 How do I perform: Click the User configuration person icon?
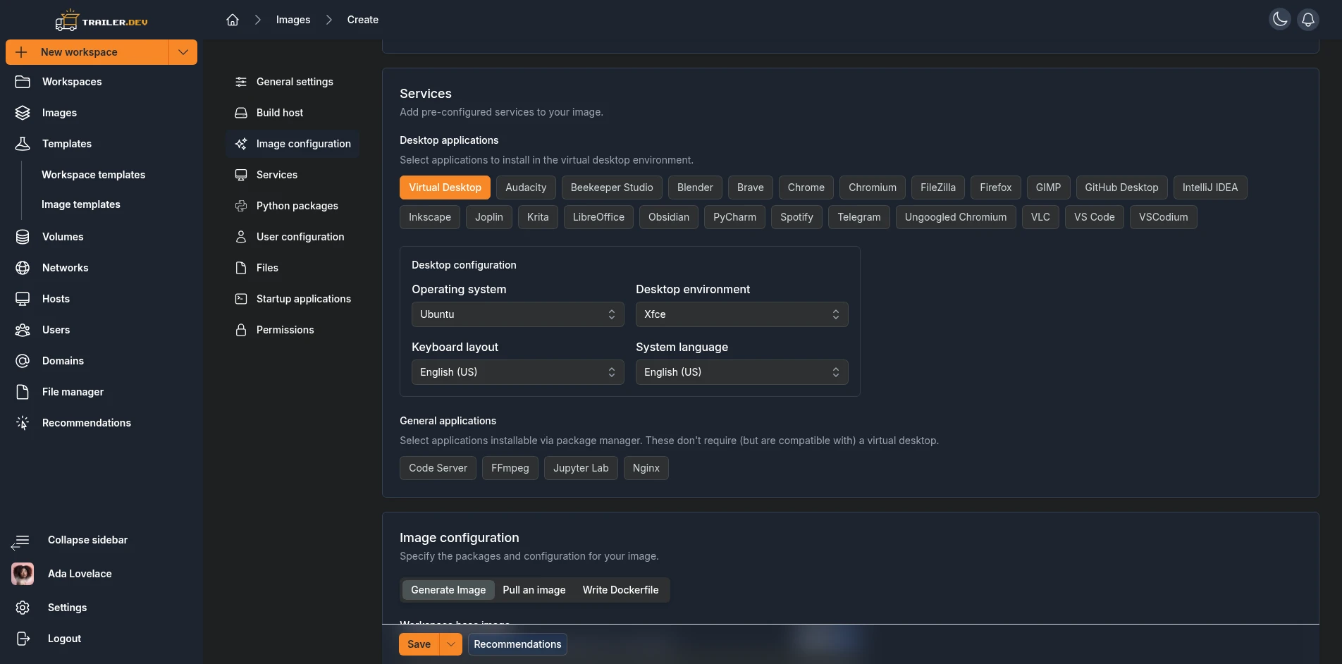coord(241,237)
